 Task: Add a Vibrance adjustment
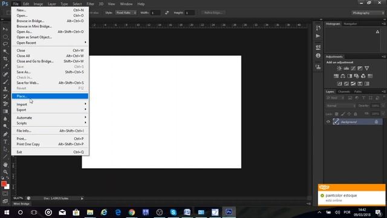click(x=367, y=68)
